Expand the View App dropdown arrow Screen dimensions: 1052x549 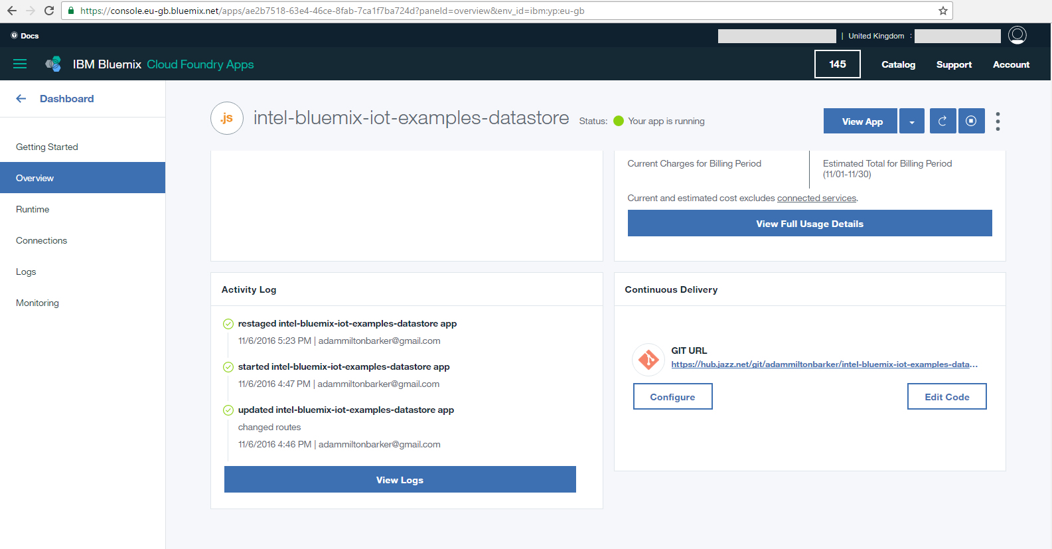pyautogui.click(x=912, y=121)
